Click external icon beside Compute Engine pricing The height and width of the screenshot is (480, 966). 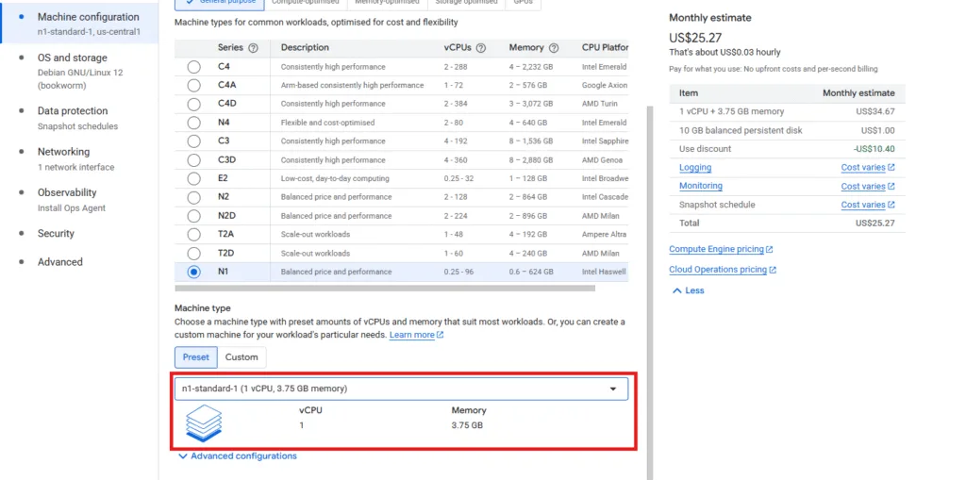point(770,250)
